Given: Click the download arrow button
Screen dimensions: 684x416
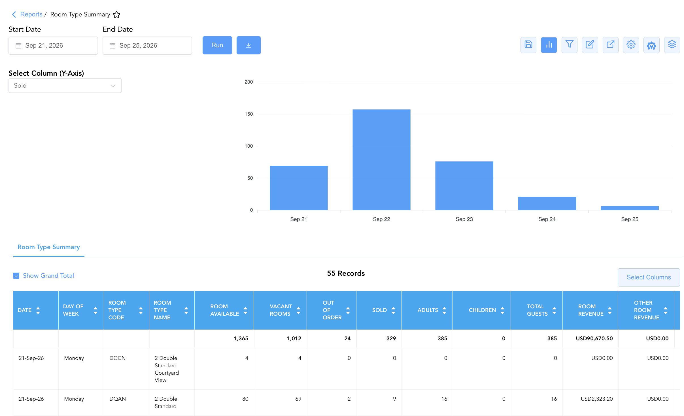Looking at the screenshot, I should [248, 45].
